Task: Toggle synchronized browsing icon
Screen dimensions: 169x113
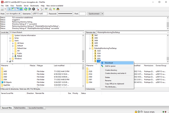Action: coord(54,9)
